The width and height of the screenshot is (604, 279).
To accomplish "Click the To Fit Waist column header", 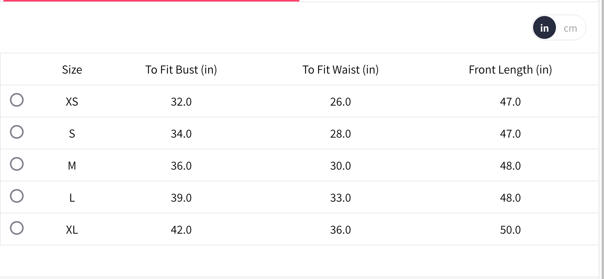I will click(341, 70).
